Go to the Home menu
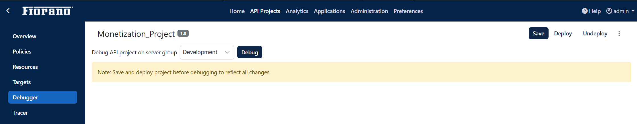The height and width of the screenshot is (124, 637). tap(237, 11)
